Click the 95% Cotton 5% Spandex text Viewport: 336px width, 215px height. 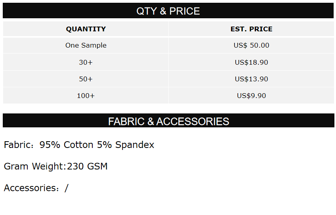pos(97,145)
